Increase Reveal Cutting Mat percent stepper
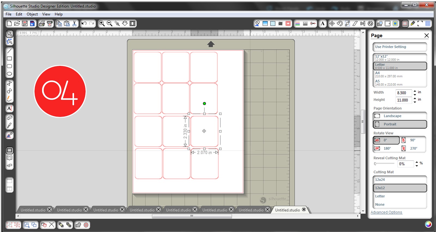This screenshot has width=436, height=232. (417, 162)
